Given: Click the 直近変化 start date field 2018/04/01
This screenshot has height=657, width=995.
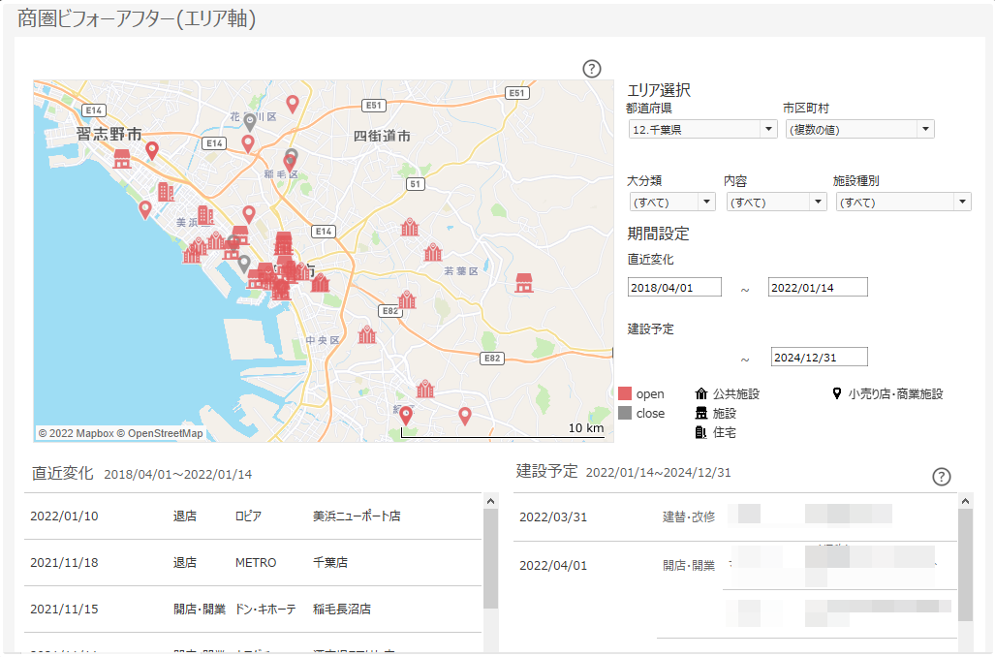Looking at the screenshot, I should pos(674,288).
